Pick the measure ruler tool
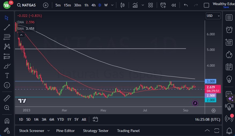This screenshot has width=235, height=136. (7, 98)
